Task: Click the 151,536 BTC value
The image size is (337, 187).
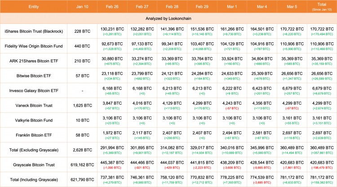Action: pyautogui.click(x=202, y=29)
